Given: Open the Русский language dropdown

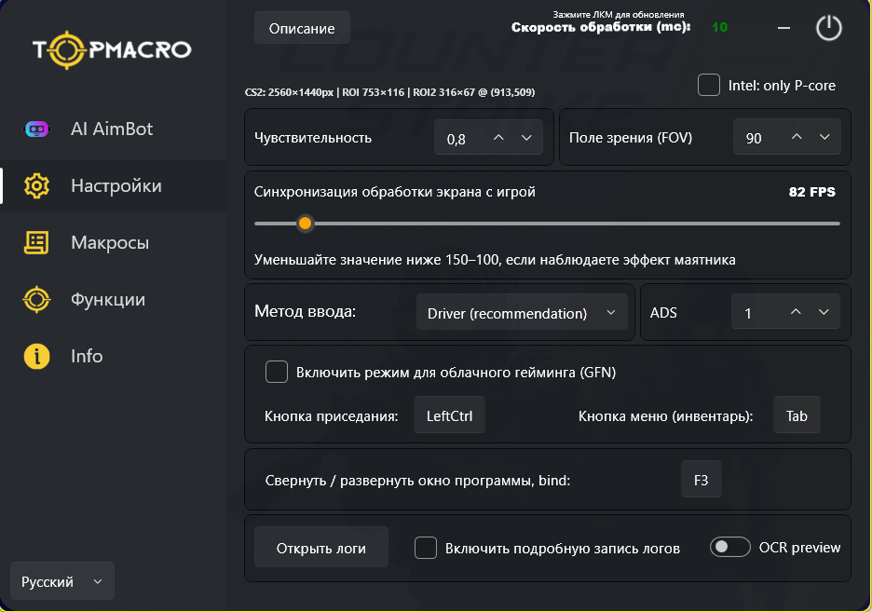Looking at the screenshot, I should coord(61,581).
